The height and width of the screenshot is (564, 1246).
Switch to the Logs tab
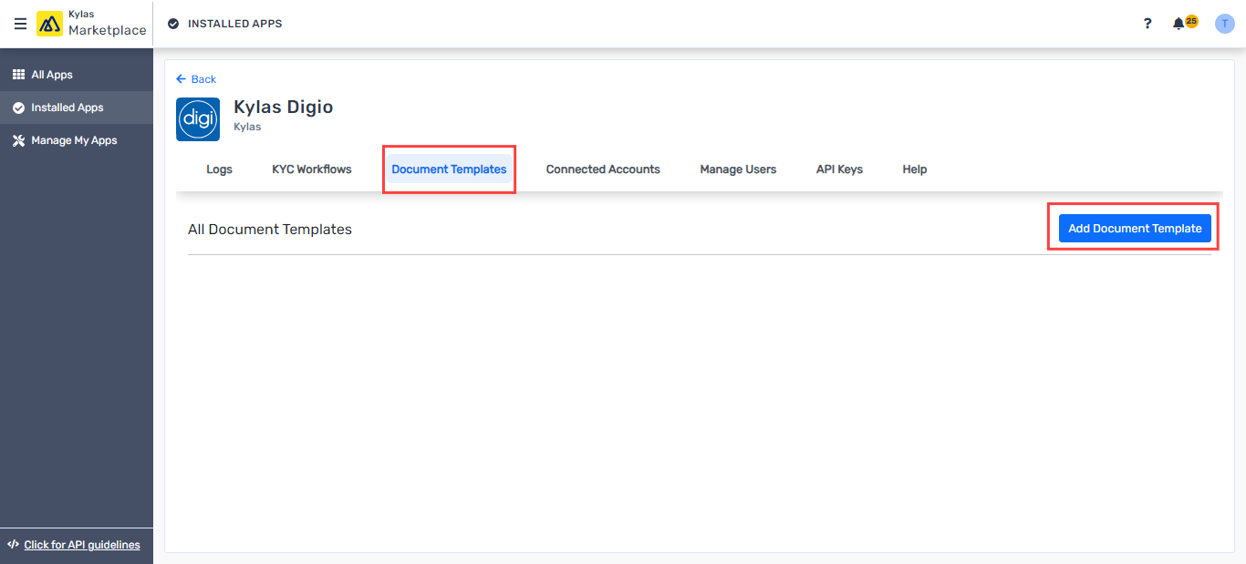point(219,169)
